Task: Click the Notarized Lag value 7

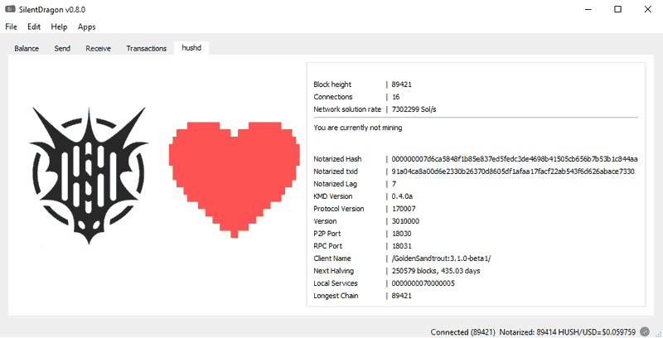Action: [x=394, y=184]
